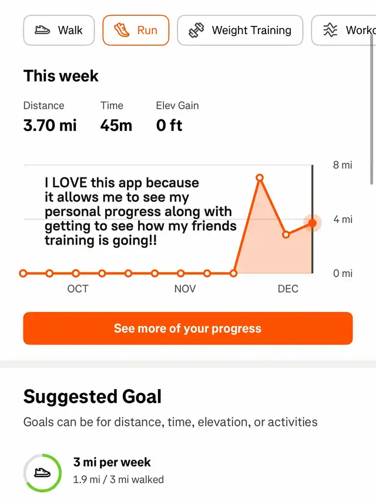Tap the Run shoe icon
Screen dimensions: 376x503
pyautogui.click(x=122, y=31)
